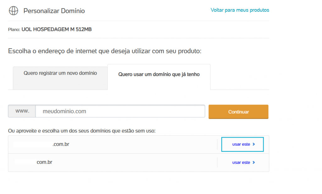Click the chevron arrow in second usar este
This screenshot has width=322, height=194.
coord(254,162)
